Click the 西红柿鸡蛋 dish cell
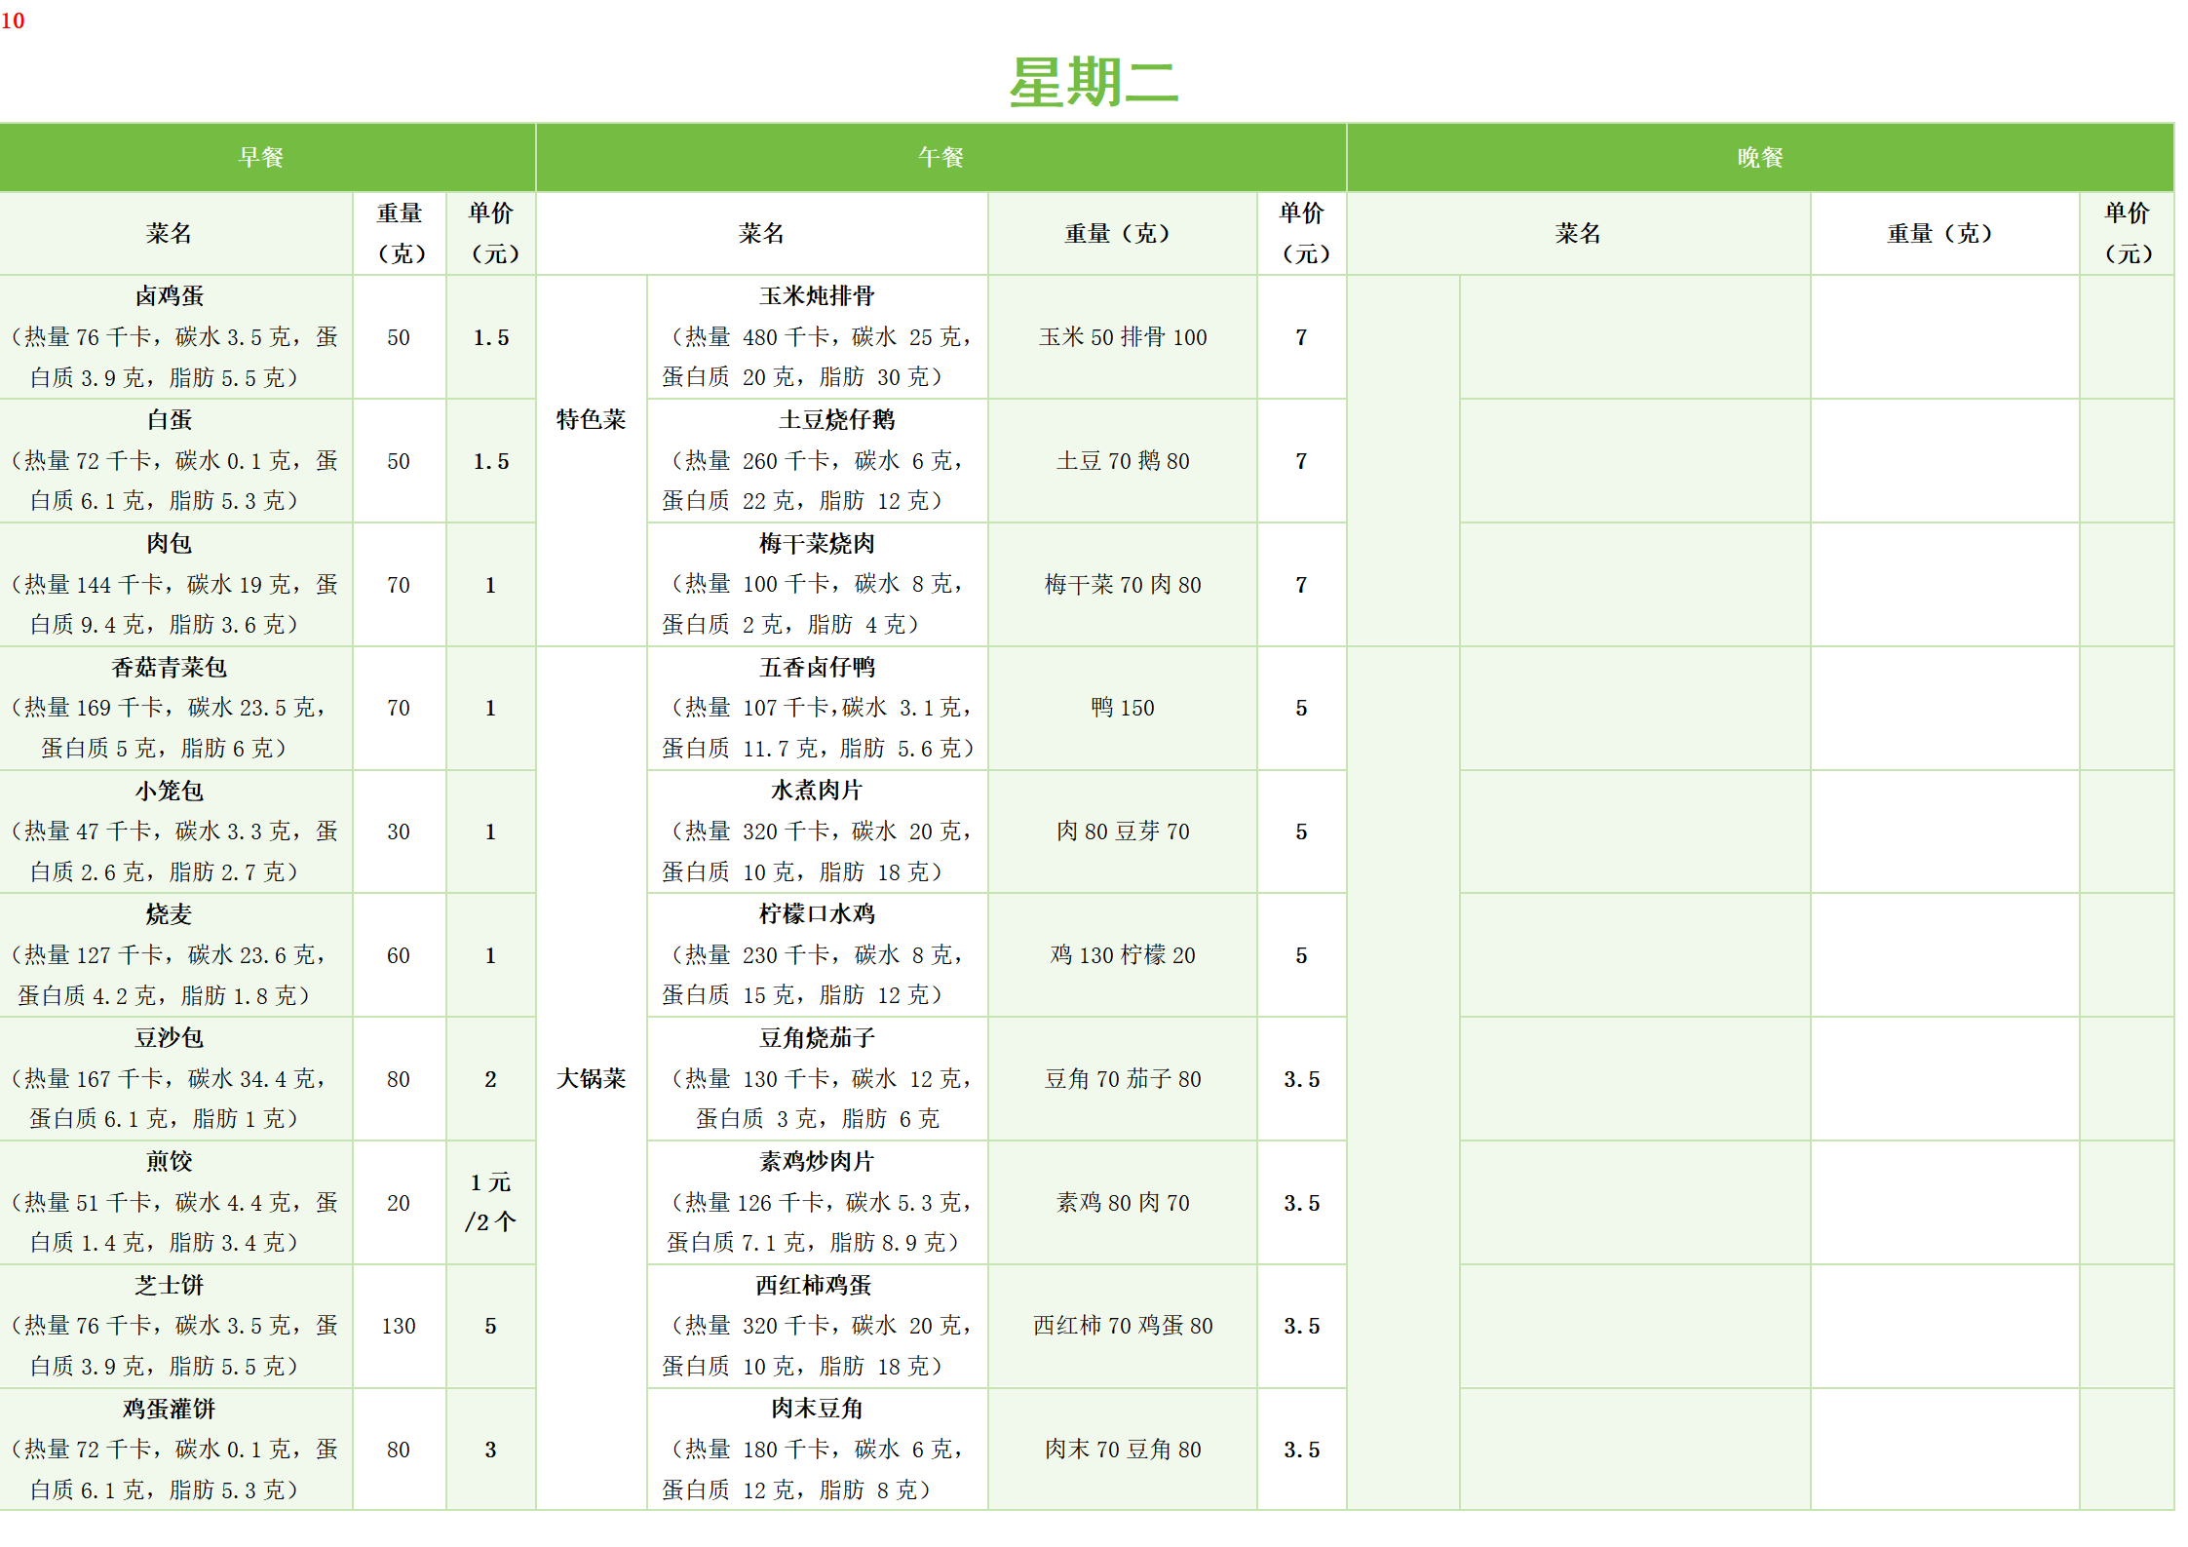Image resolution: width=2188 pixels, height=1547 pixels. [817, 1326]
